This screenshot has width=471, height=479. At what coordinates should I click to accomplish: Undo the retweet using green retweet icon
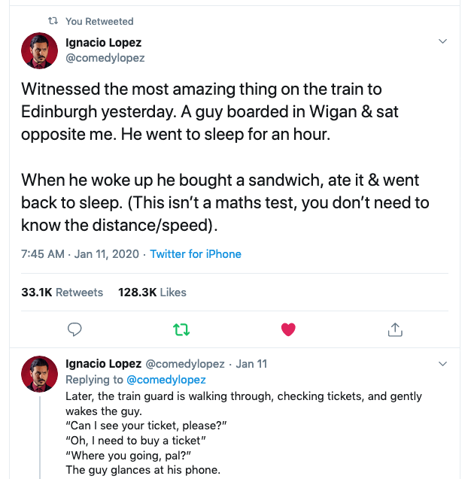point(181,329)
